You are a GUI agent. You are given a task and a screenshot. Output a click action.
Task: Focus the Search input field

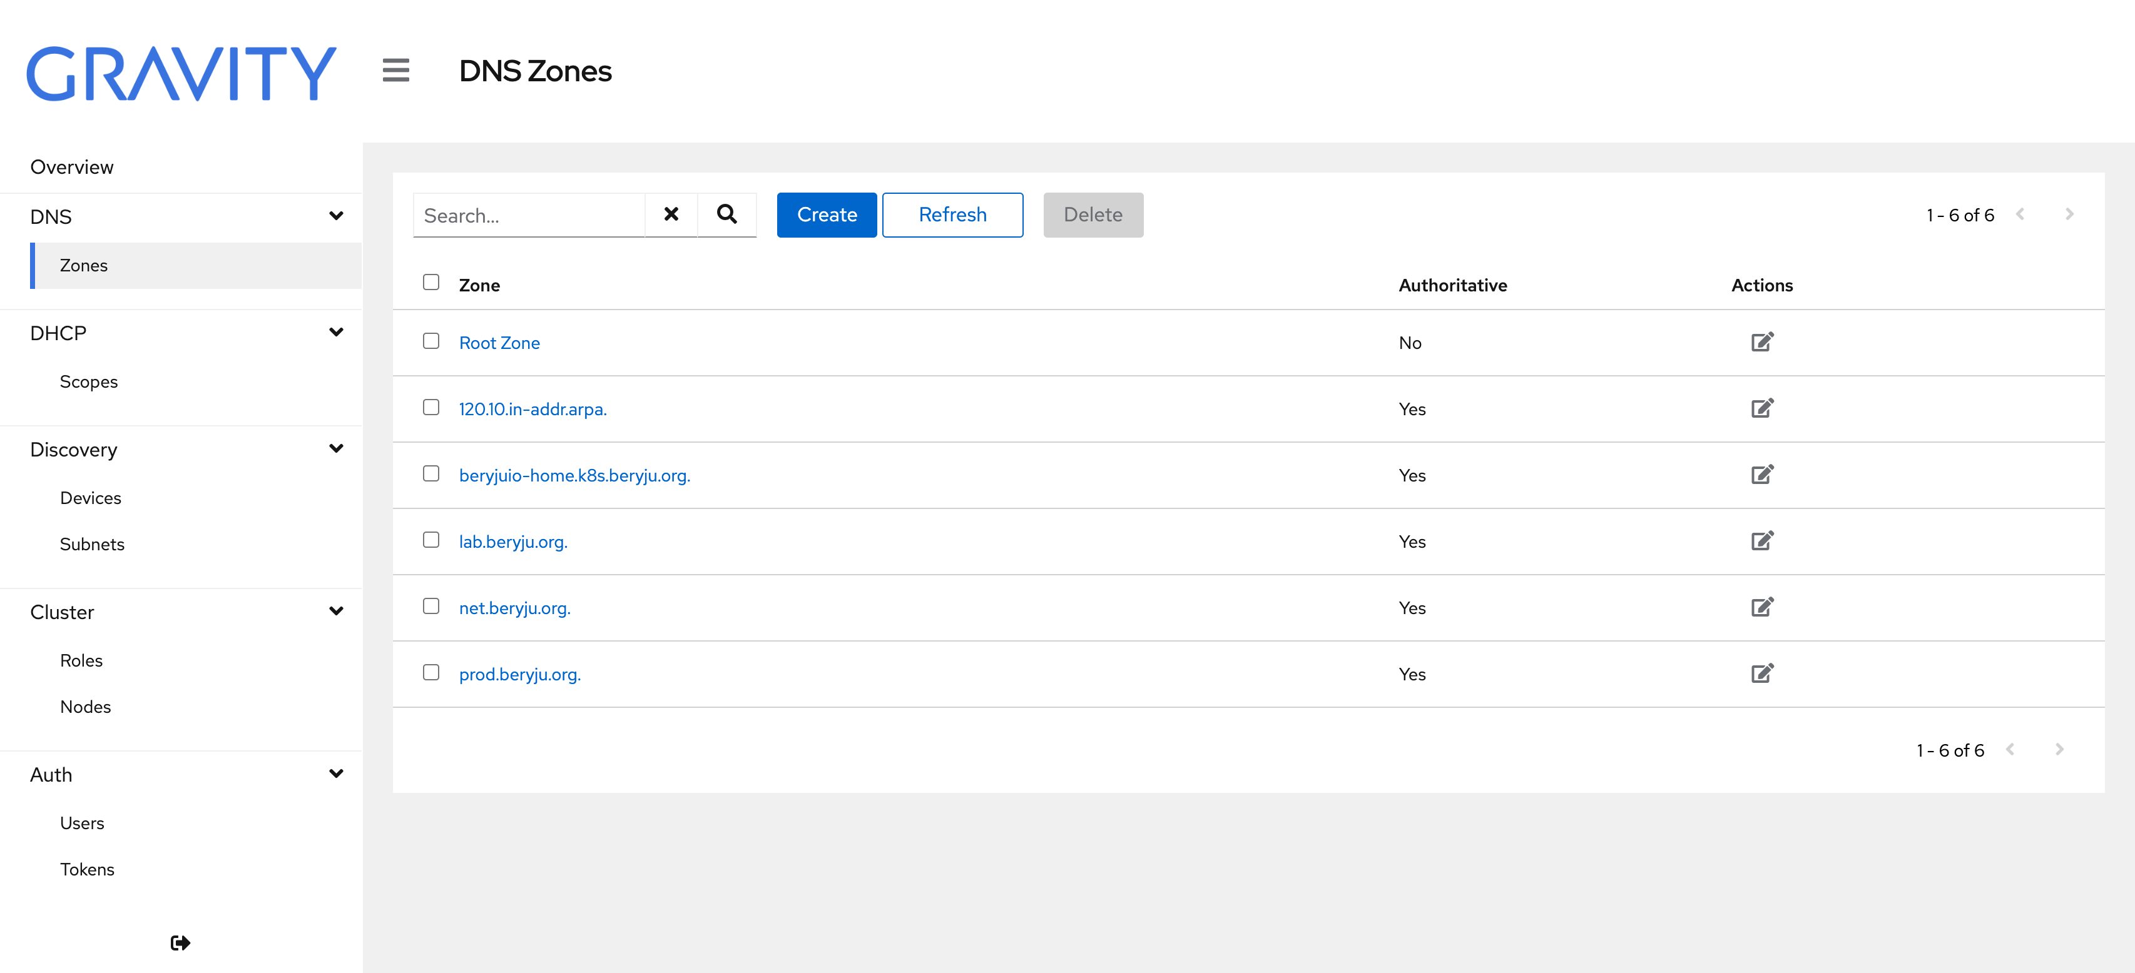coord(529,215)
